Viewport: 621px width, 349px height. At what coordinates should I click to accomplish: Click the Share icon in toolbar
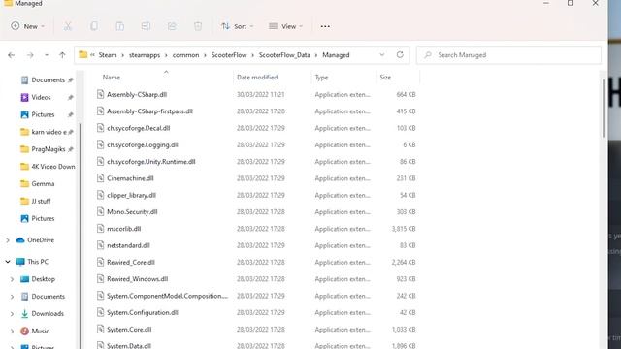[172, 26]
